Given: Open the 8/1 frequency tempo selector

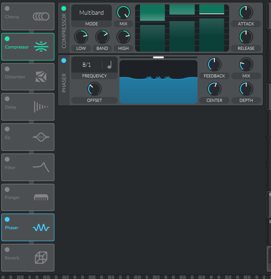Looking at the screenshot, I should (86, 65).
